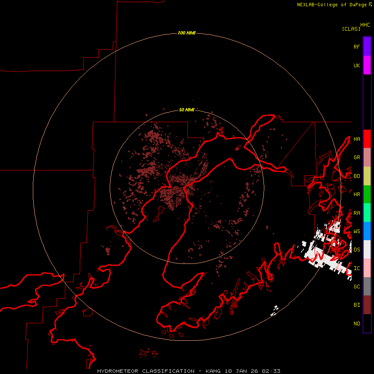Click the HA red legend swatch
Viewport: 374px width, 374px height.
click(x=367, y=139)
